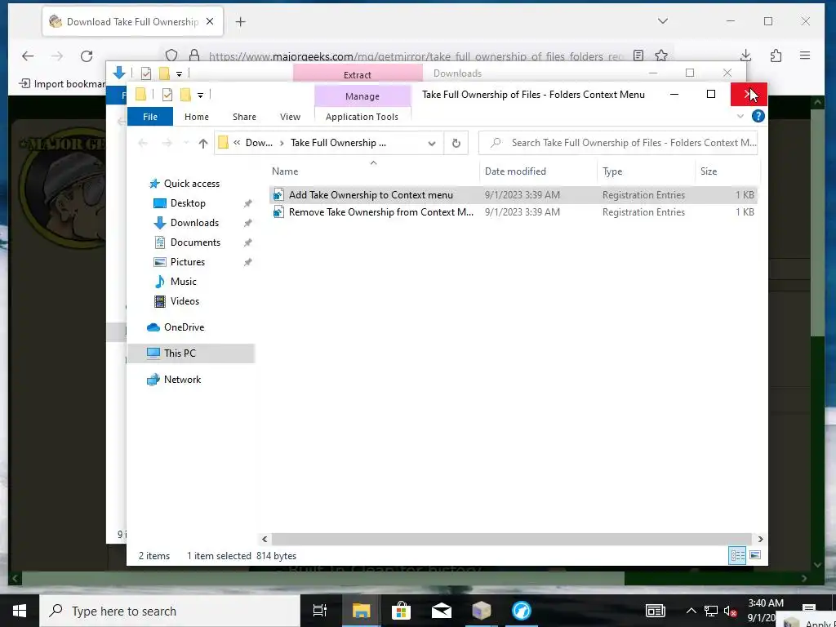Open Downloads window quick access dropdown

[179, 73]
